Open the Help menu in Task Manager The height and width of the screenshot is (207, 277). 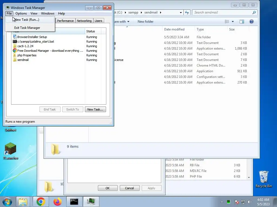pyautogui.click(x=61, y=13)
